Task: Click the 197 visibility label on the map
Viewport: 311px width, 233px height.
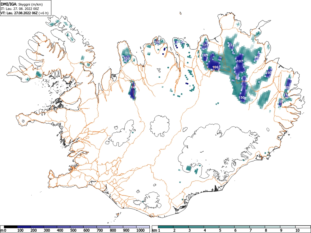Action: (269, 73)
